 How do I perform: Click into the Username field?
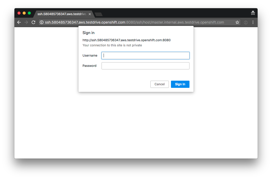pyautogui.click(x=146, y=56)
